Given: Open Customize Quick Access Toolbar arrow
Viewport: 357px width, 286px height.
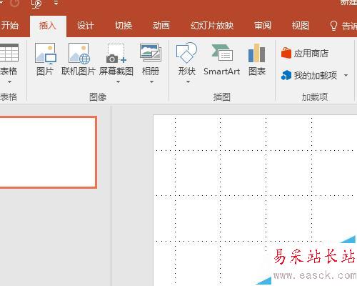Looking at the screenshot, I should point(56,4).
